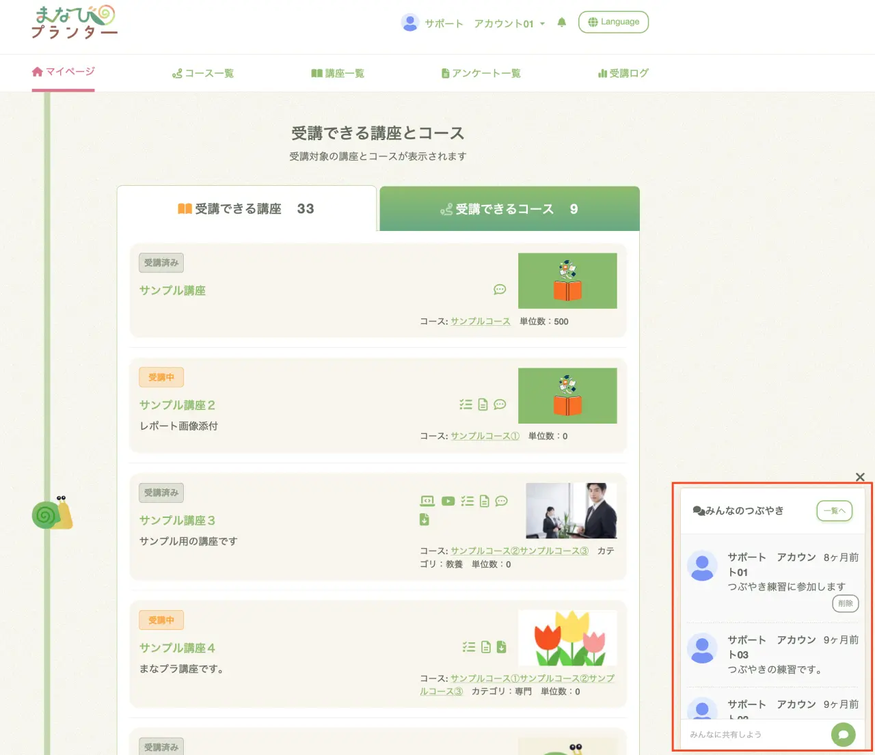Image resolution: width=875 pixels, height=755 pixels.
Task: Delete the つぶやき練習に参加します post
Action: (x=845, y=603)
